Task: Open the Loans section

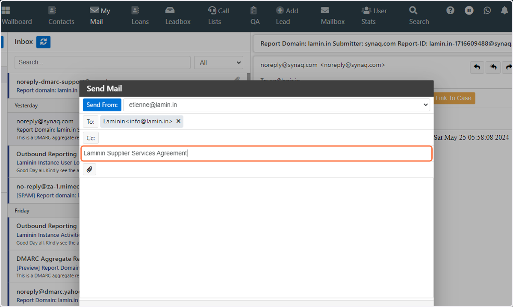Action: 140,16
